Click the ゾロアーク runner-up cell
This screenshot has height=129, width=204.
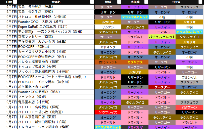pos(135,87)
